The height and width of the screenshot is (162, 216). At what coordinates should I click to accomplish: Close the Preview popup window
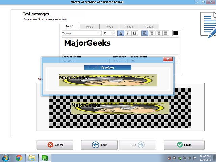pyautogui.click(x=168, y=59)
